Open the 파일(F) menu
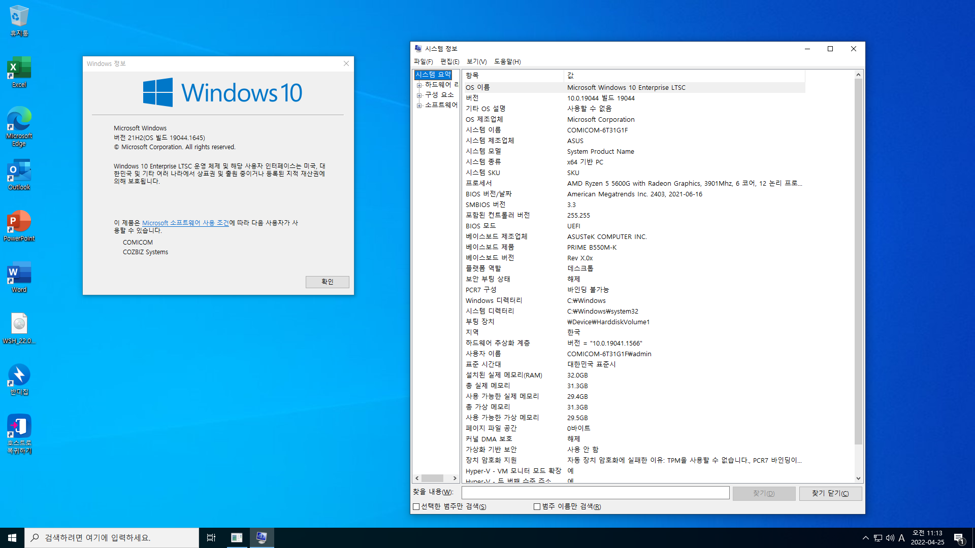 click(x=423, y=61)
